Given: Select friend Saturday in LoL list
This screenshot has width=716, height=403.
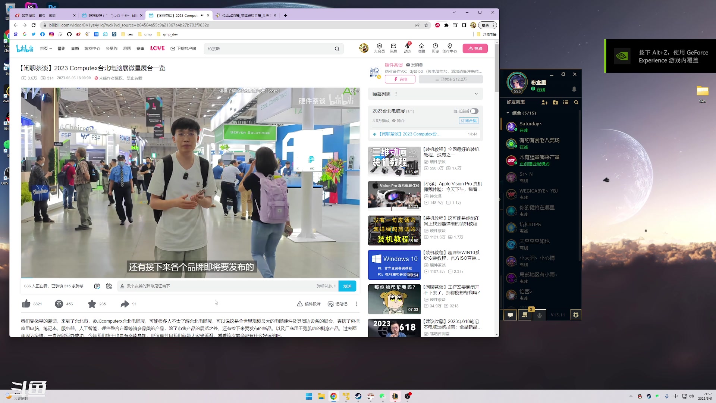Looking at the screenshot, I should (x=541, y=127).
